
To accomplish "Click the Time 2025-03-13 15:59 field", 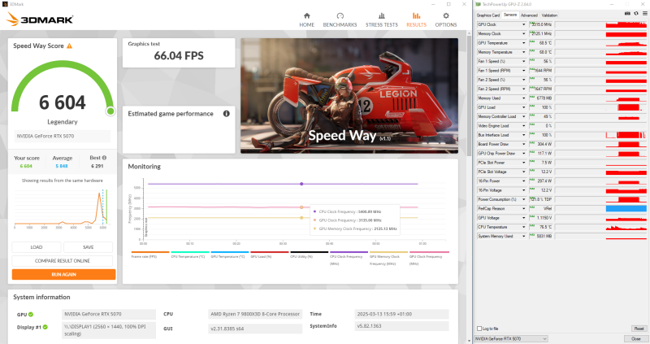I will [x=401, y=314].
